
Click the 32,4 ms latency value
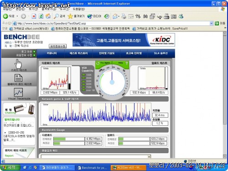pos(160,115)
